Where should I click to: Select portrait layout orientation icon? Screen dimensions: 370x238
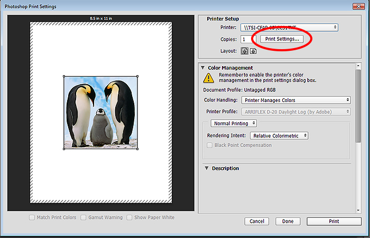click(x=245, y=51)
